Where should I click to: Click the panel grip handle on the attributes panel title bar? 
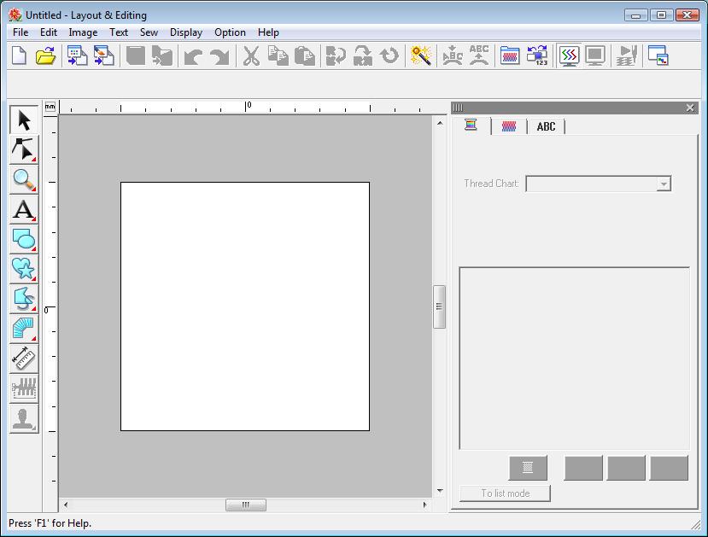coord(458,108)
